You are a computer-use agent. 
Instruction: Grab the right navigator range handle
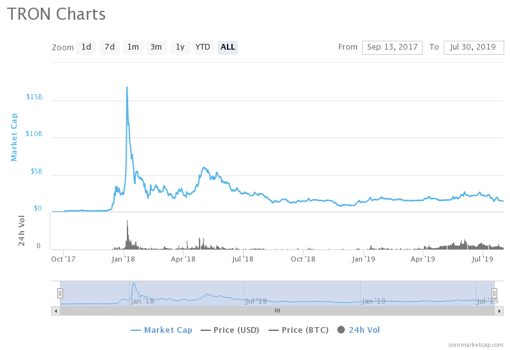click(x=494, y=293)
